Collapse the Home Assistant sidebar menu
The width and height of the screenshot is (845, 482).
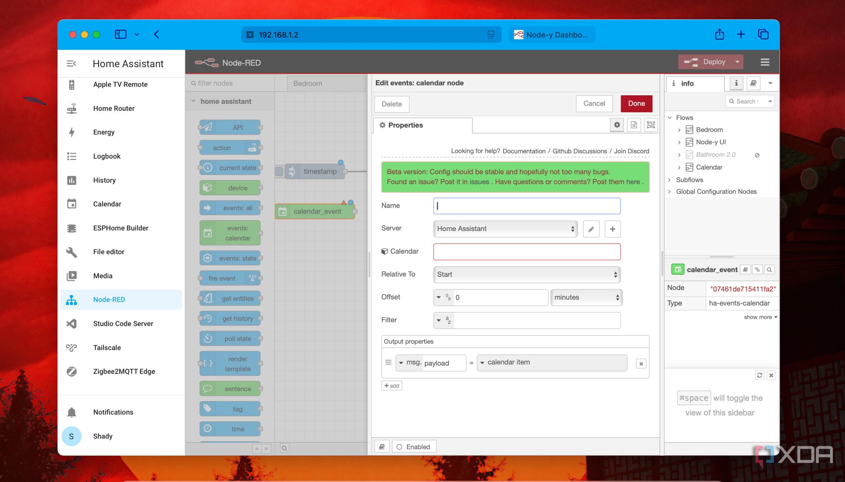pos(71,63)
